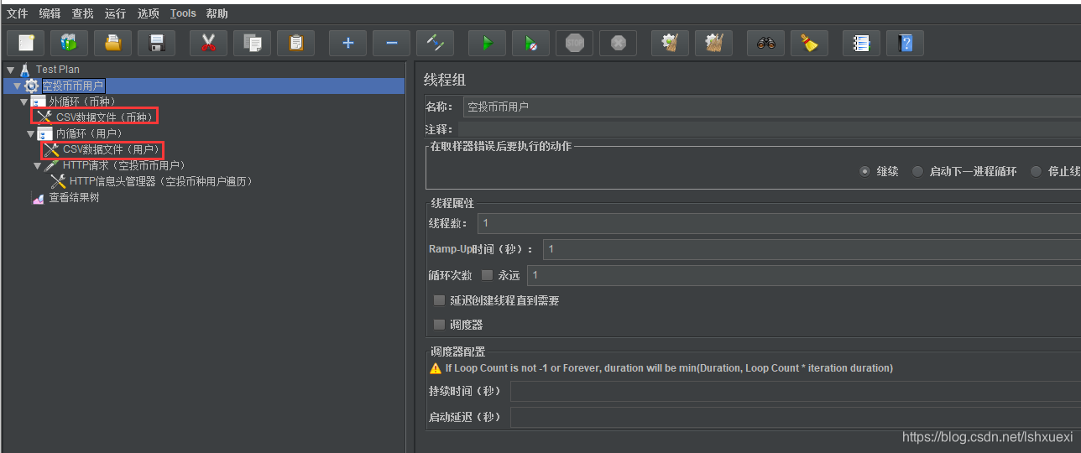Collapse the 外循环（币种） node

[23, 102]
